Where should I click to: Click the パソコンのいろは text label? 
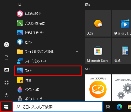tap(35, 23)
